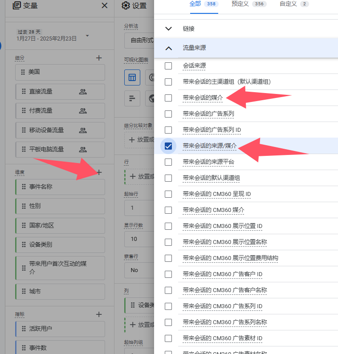This screenshot has width=338, height=354.
Task: Click drag handle of 城市 dimension
Action: coord(24,291)
